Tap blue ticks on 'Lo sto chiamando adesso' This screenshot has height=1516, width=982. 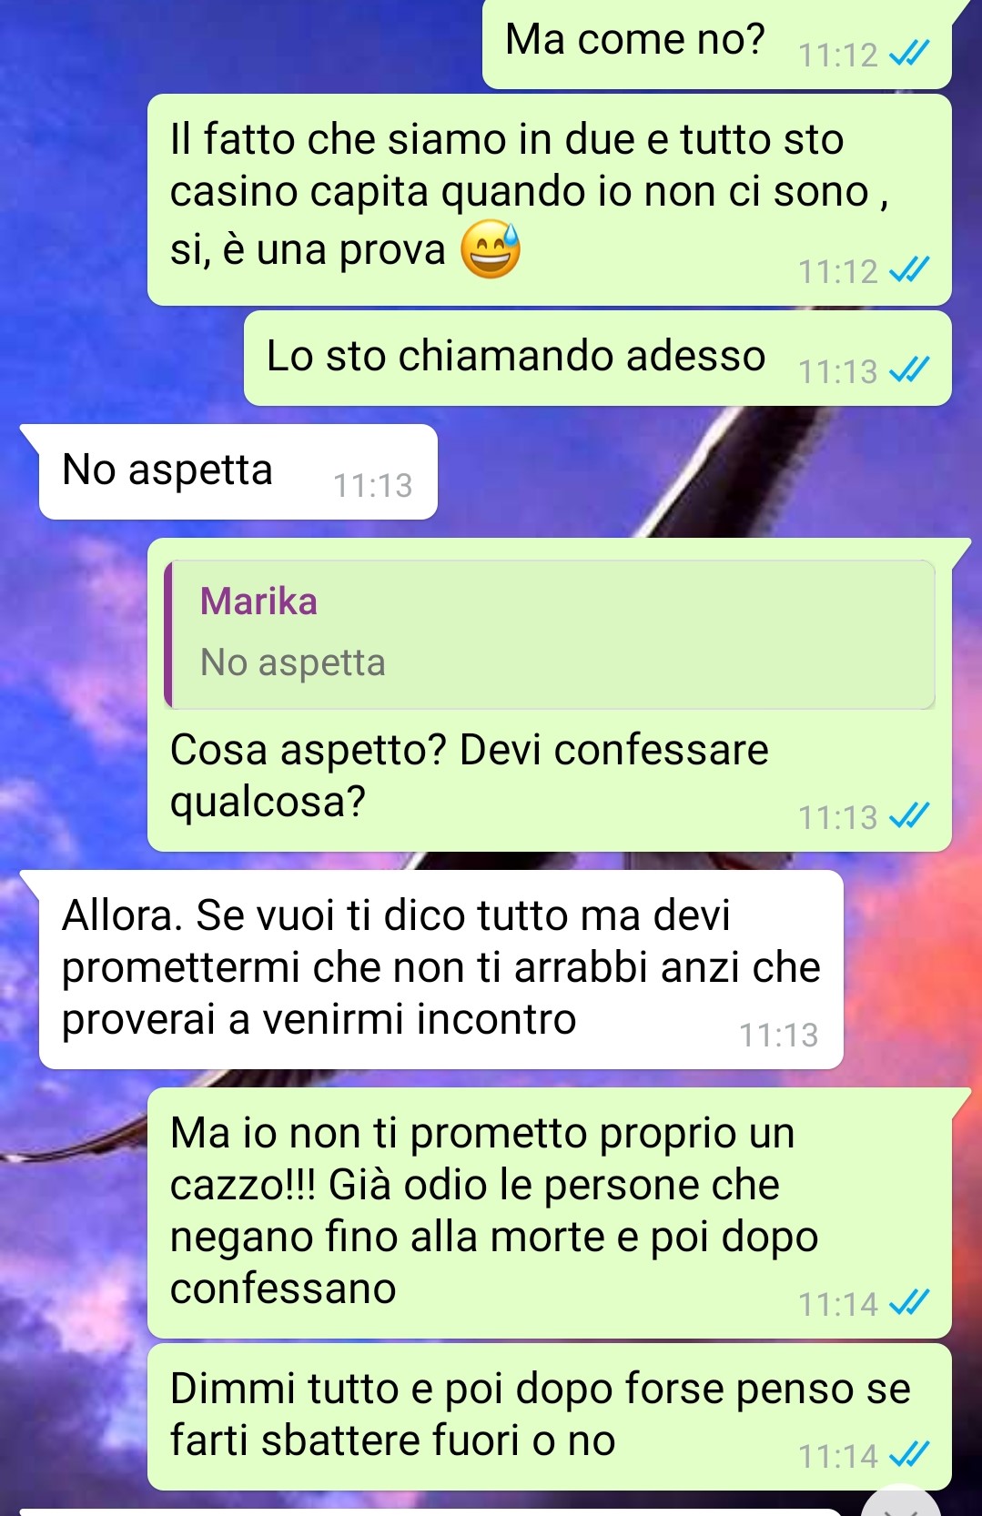(x=909, y=370)
